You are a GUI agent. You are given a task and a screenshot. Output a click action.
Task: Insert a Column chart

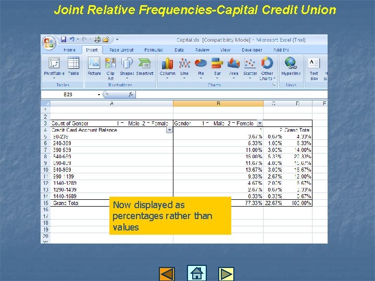[x=167, y=68]
